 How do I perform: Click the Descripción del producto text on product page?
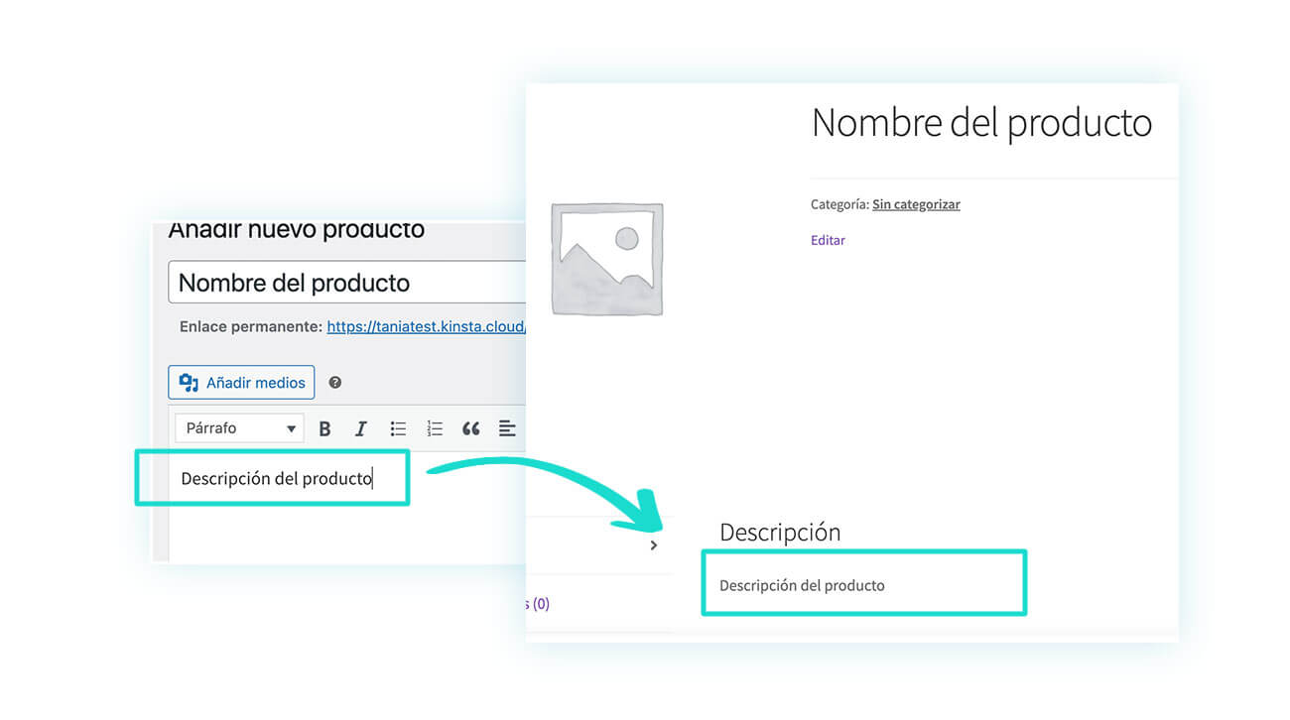point(802,585)
